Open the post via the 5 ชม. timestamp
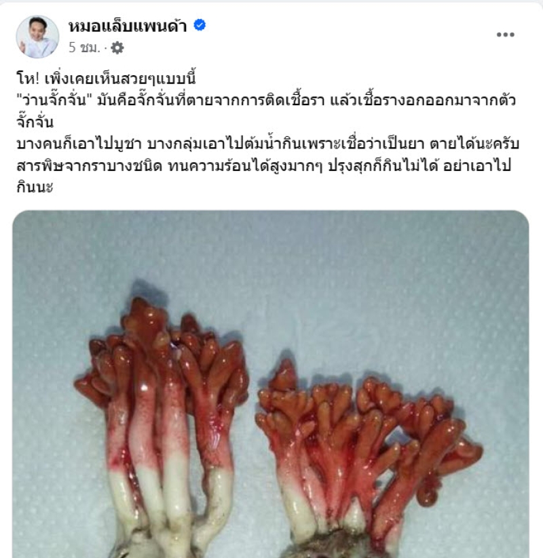The width and height of the screenshot is (543, 558). point(84,47)
